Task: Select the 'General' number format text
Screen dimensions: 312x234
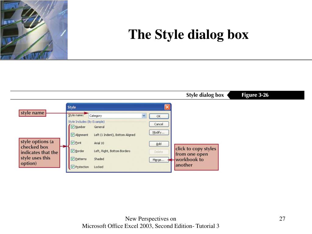Action: (x=99, y=127)
